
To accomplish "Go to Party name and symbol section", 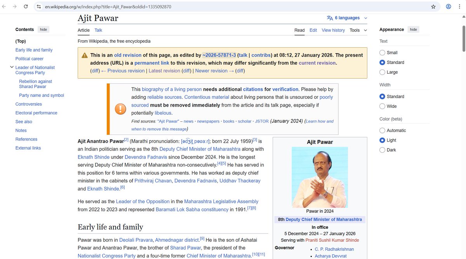I will tap(42, 95).
